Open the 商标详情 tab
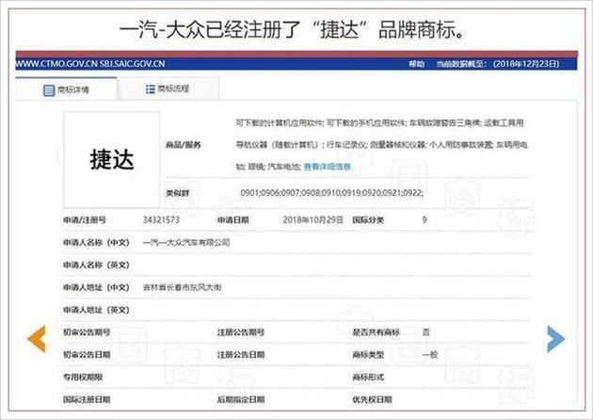This screenshot has width=593, height=420. pyautogui.click(x=67, y=89)
